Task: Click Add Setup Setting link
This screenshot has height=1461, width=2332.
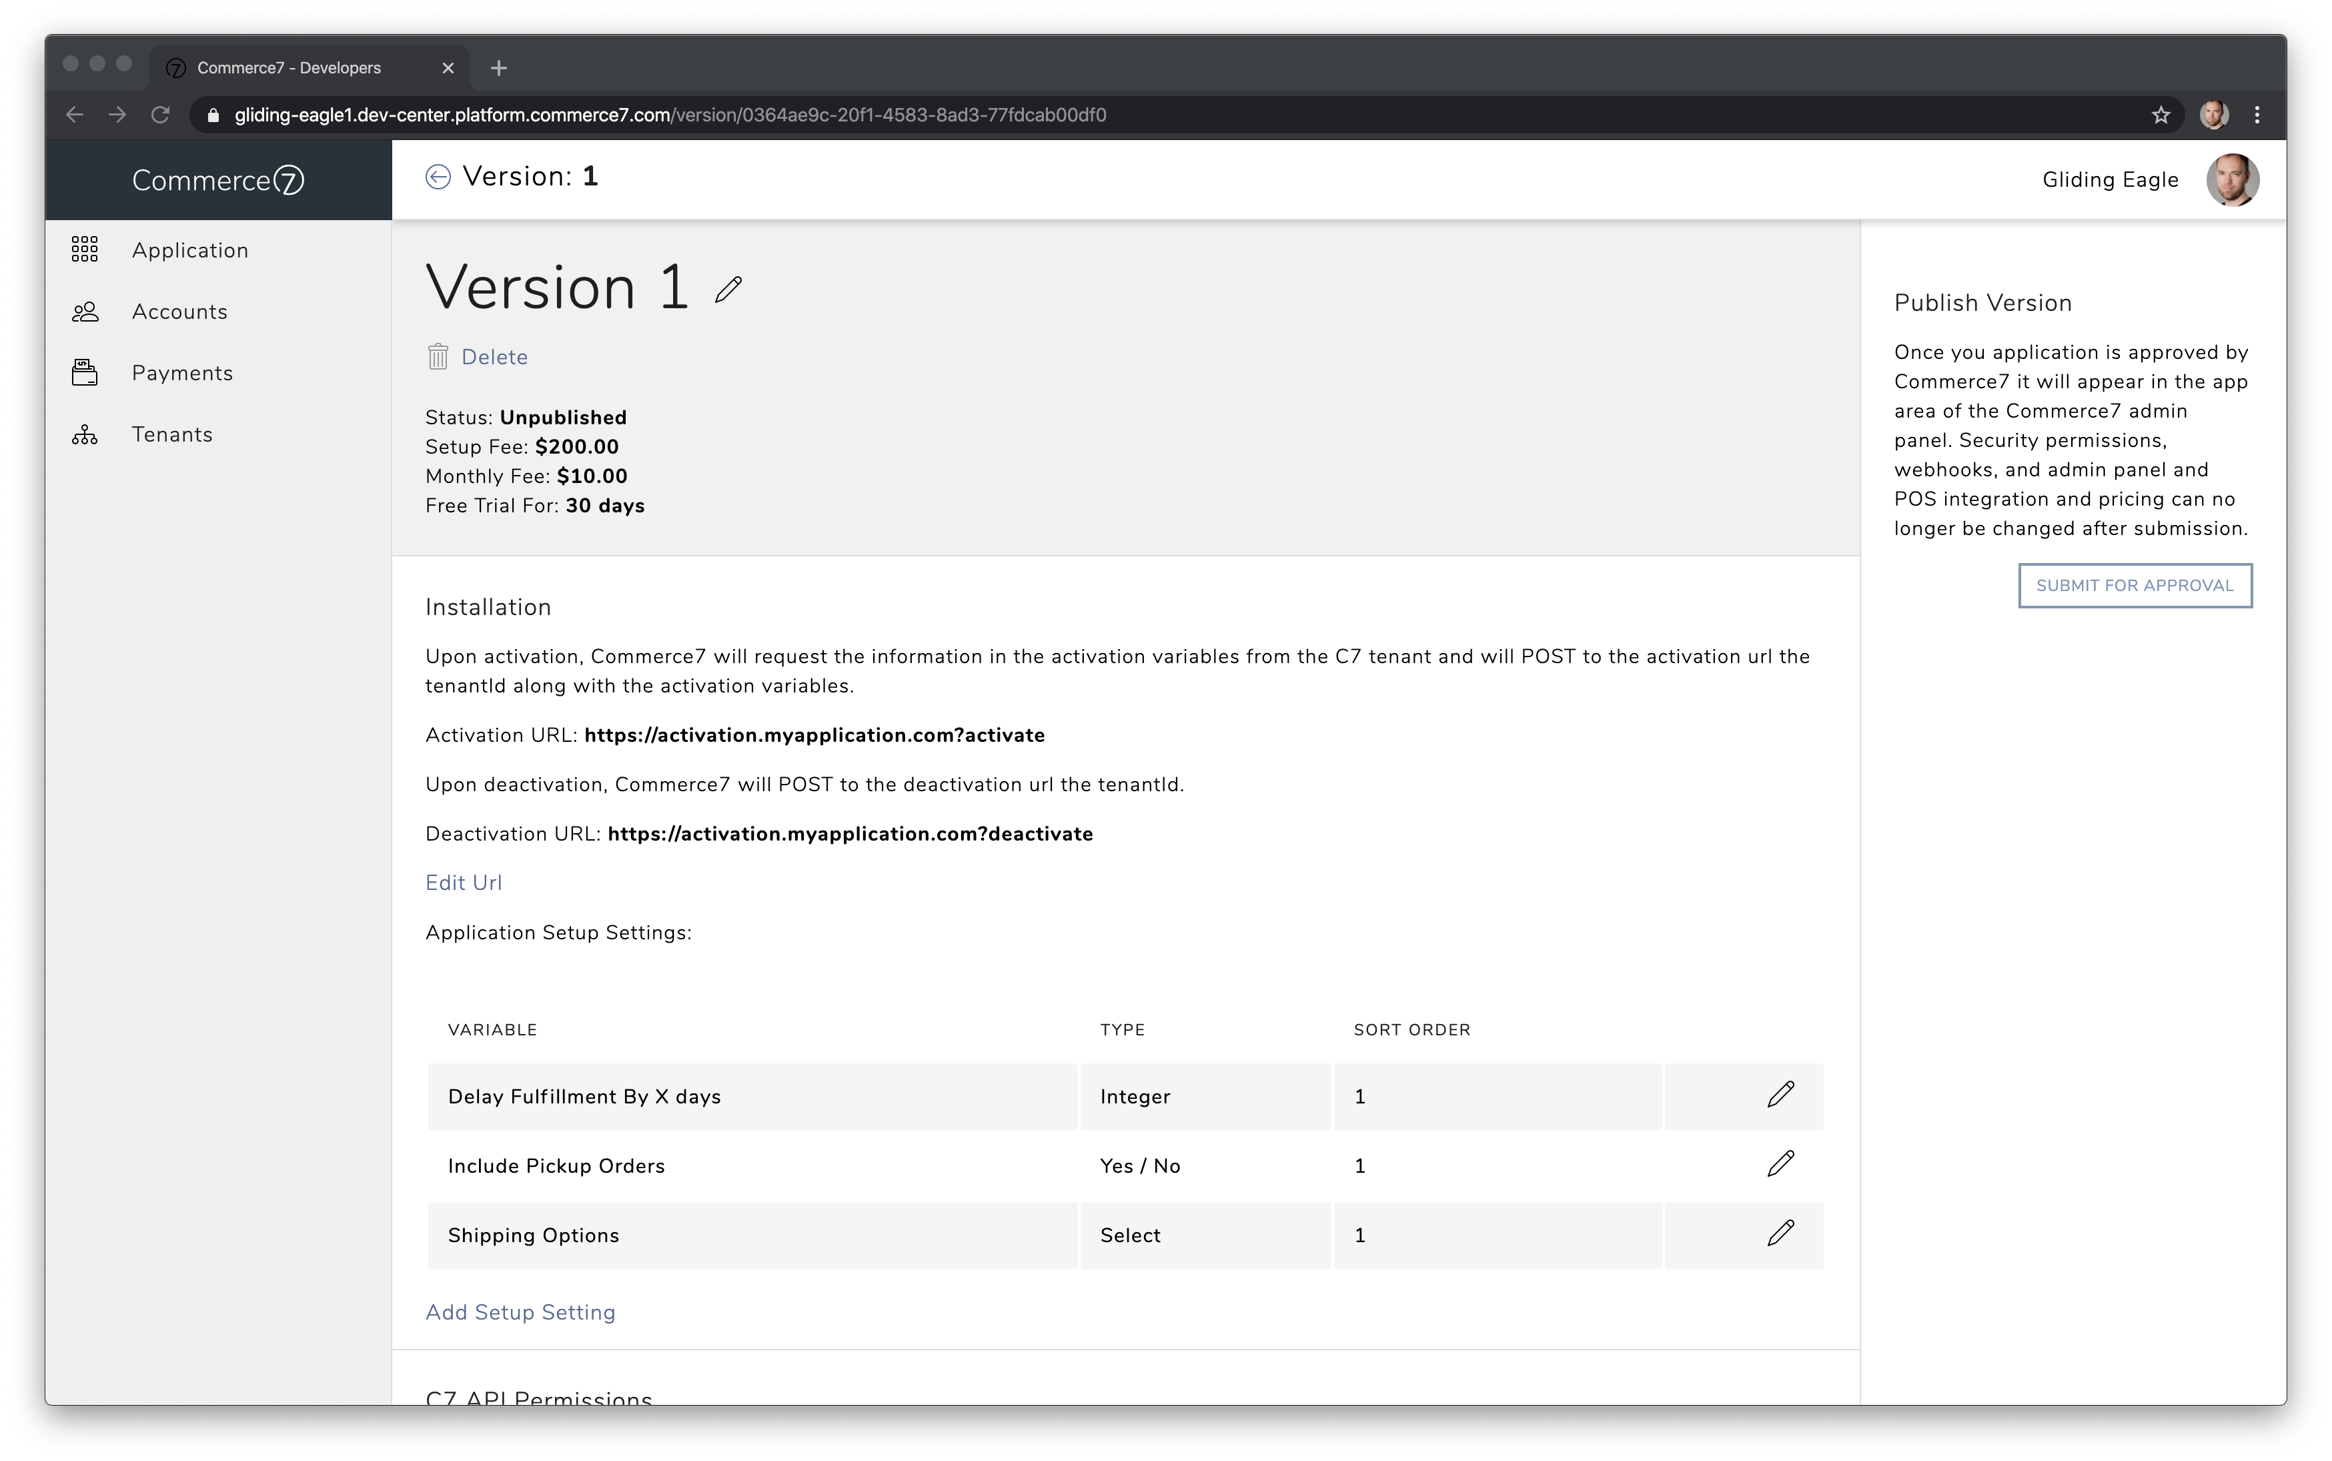Action: coord(520,1312)
